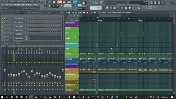Toggle the link icon next to brush
Screen dimensions: 176x99
[x=79, y=5]
